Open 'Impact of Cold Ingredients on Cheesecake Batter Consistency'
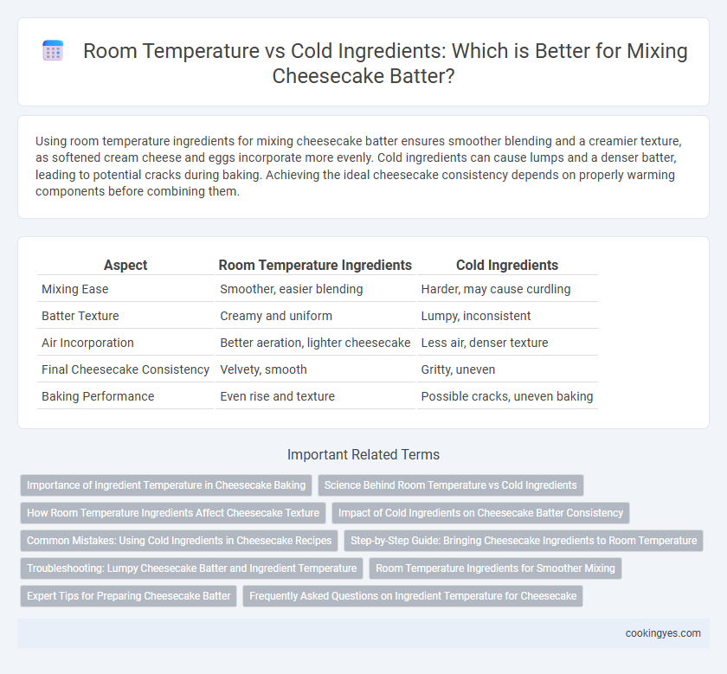The width and height of the screenshot is (727, 674). [480, 513]
